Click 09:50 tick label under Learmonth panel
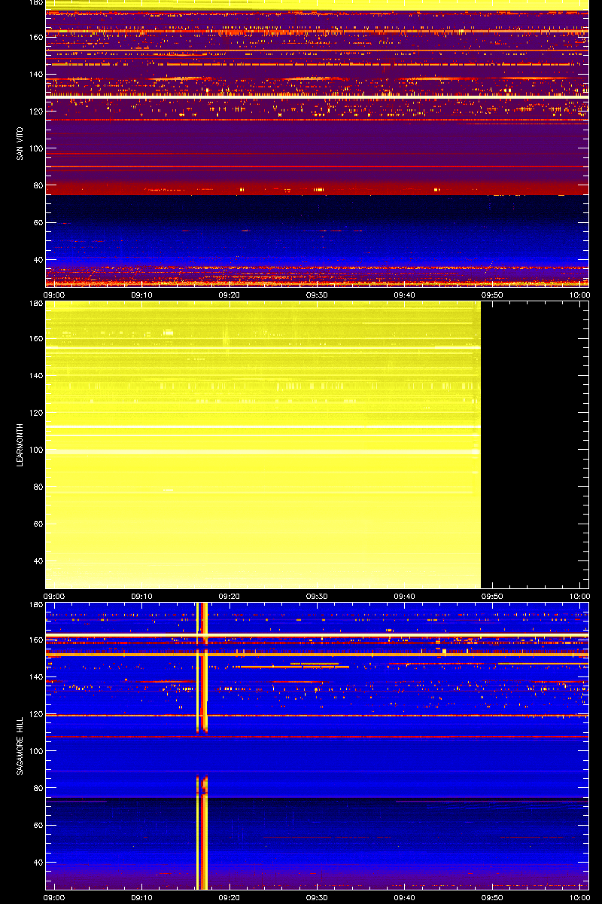602x904 pixels. pos(492,597)
